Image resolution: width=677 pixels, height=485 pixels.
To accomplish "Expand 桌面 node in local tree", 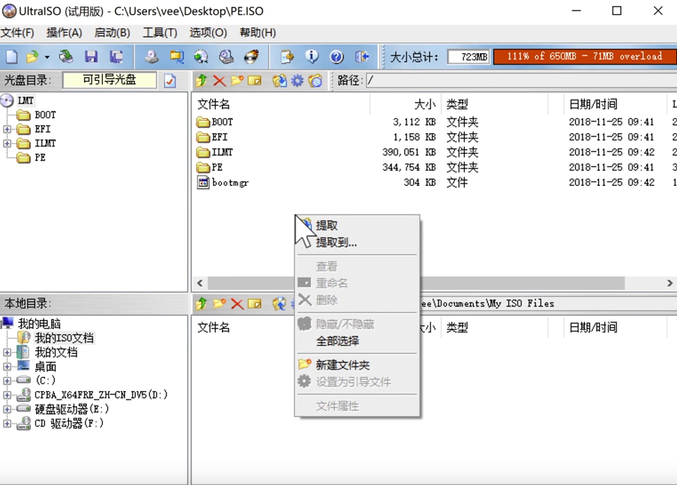I will click(x=7, y=367).
